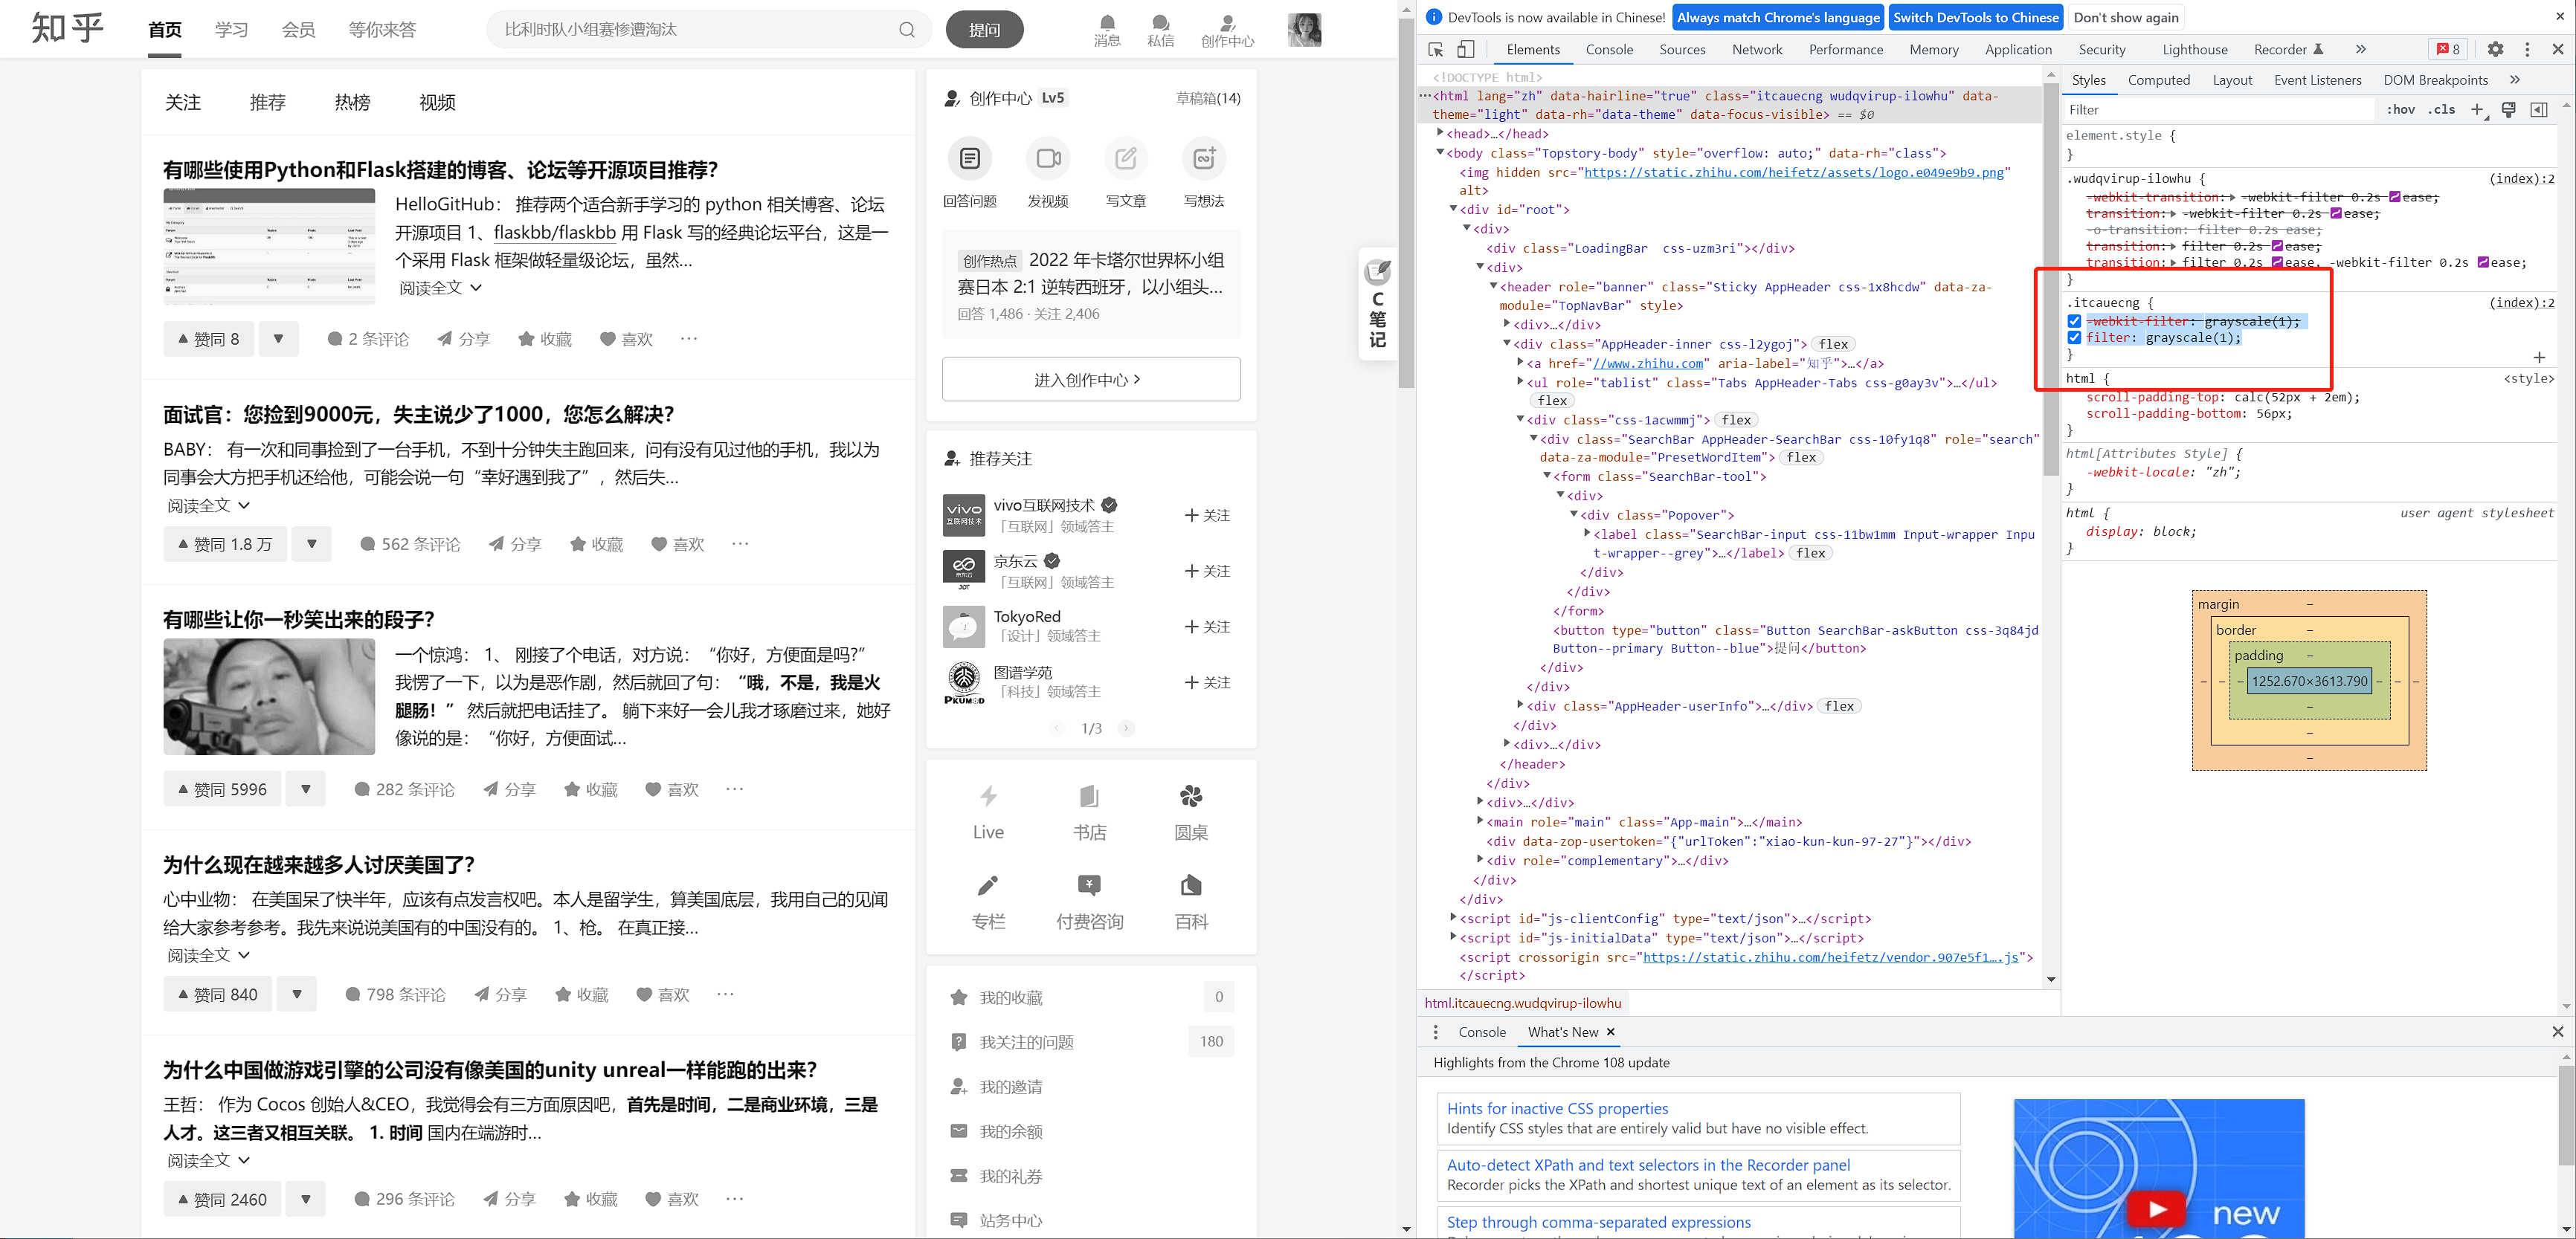Expand the main role="main" node
2576x1239 pixels.
coord(1480,821)
